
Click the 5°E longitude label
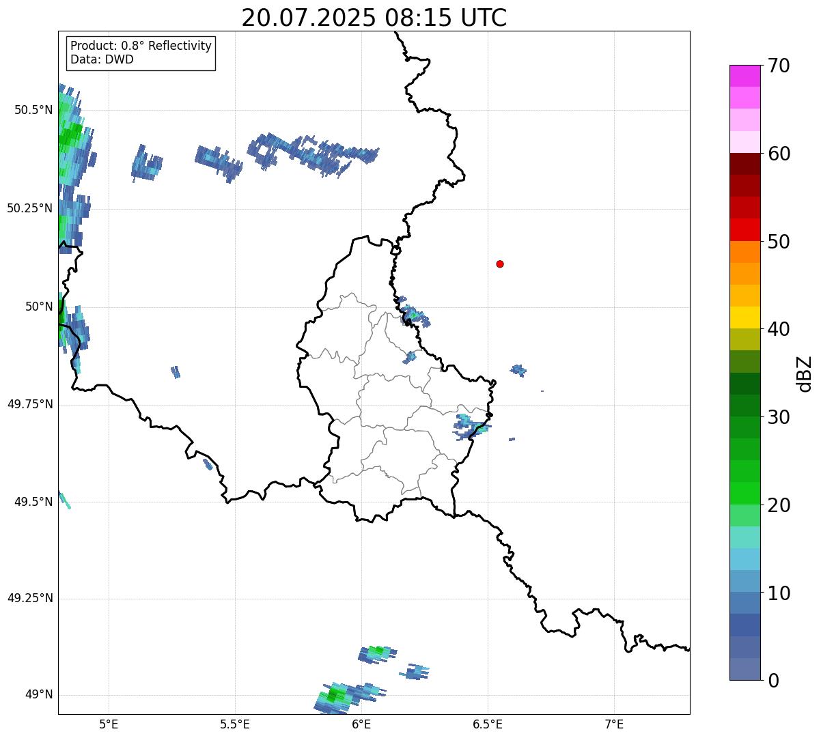point(109,724)
